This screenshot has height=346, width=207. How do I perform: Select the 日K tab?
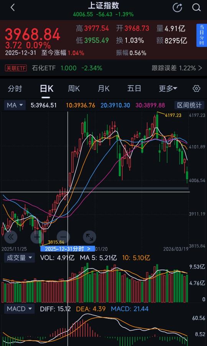point(46,89)
